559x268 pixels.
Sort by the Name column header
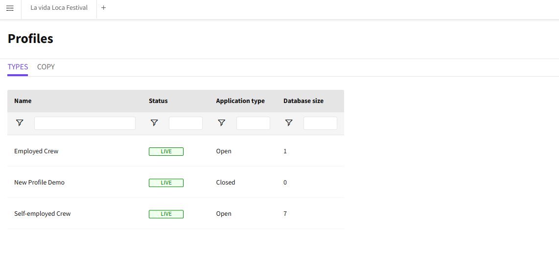(x=23, y=101)
